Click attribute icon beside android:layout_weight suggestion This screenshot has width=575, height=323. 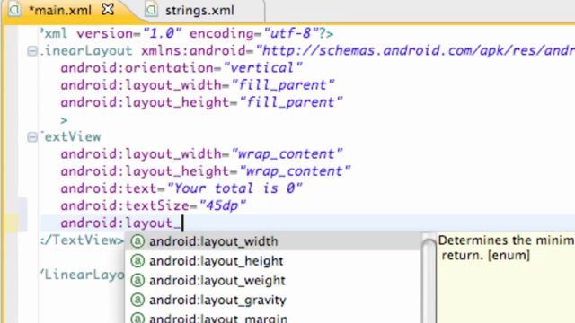pos(137,281)
